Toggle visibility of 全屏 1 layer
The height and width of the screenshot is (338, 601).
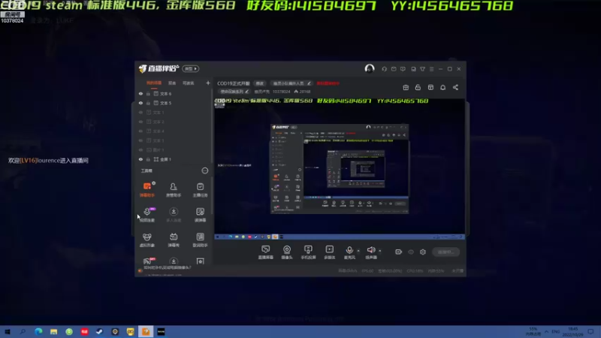click(x=140, y=159)
